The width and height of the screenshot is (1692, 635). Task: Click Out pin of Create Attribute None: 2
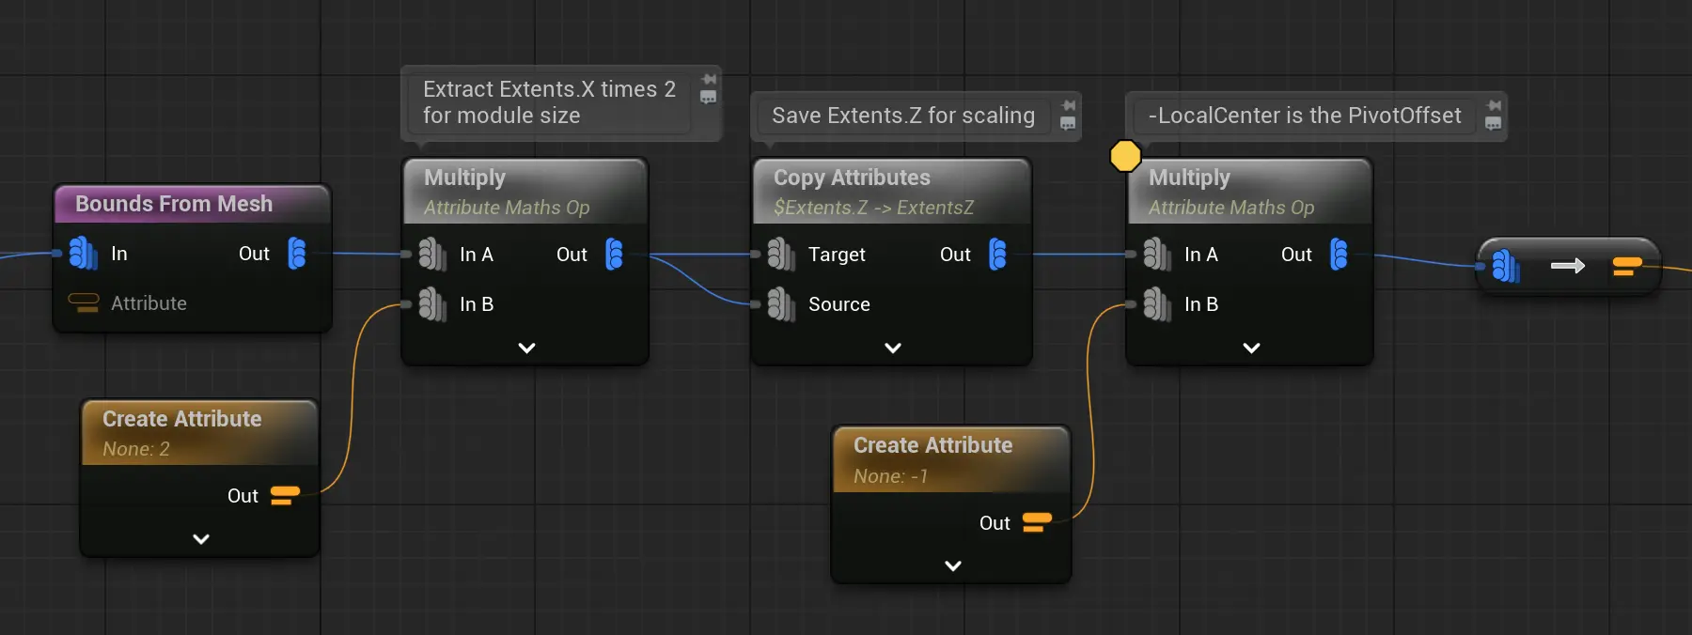pyautogui.click(x=284, y=496)
